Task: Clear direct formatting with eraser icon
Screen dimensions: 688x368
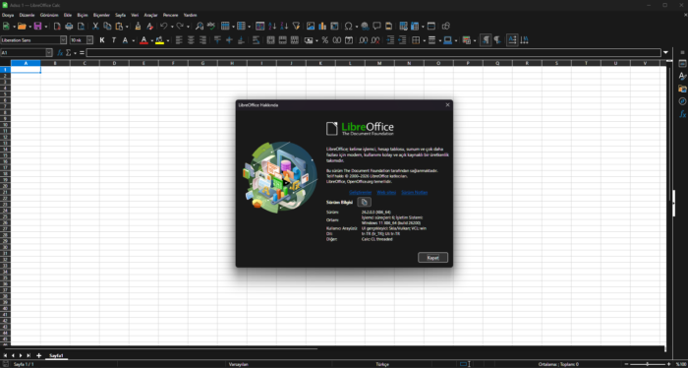Action: click(149, 27)
